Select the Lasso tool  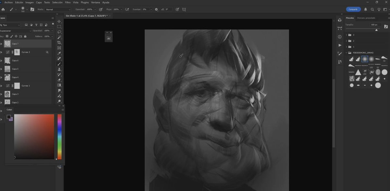(x=59, y=32)
